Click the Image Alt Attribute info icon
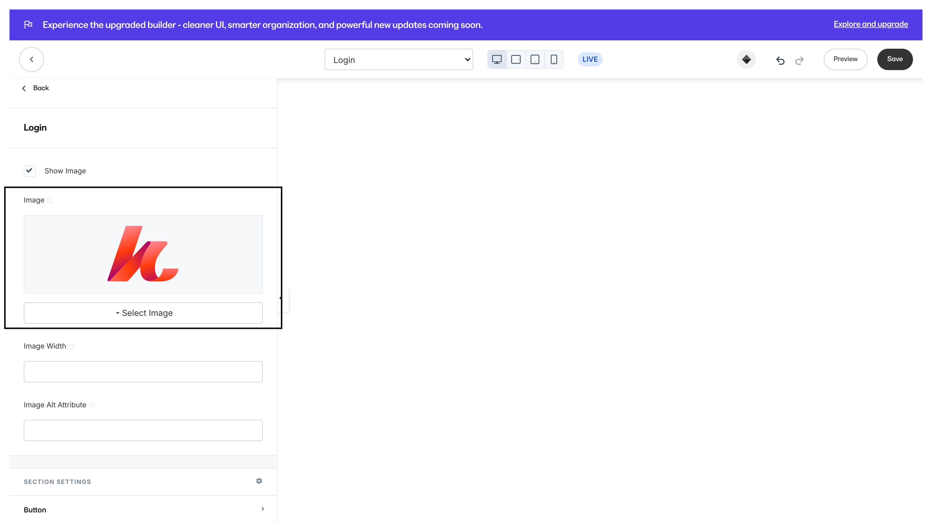Viewport: 932px width, 532px height. click(92, 406)
